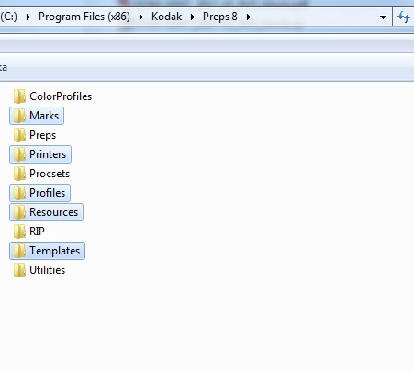The height and width of the screenshot is (373, 414).
Task: Expand the arrow after Program Files (x86)
Action: point(141,17)
